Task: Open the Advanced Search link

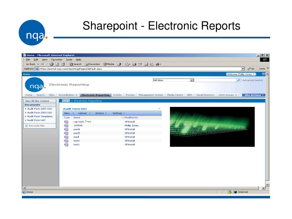Action: [253, 80]
